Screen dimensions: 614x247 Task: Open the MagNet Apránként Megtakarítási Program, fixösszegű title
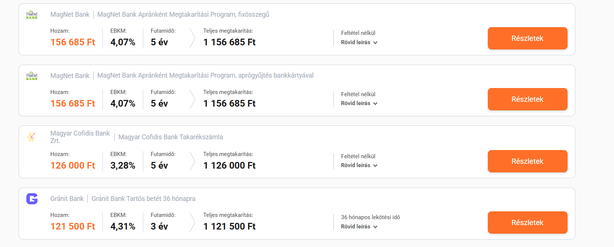(183, 14)
